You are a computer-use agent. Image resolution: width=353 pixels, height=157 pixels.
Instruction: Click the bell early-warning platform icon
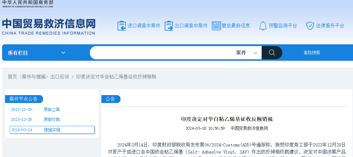(263, 26)
